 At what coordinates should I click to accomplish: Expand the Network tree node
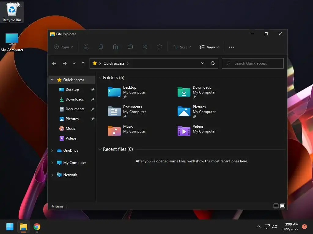pyautogui.click(x=52, y=175)
